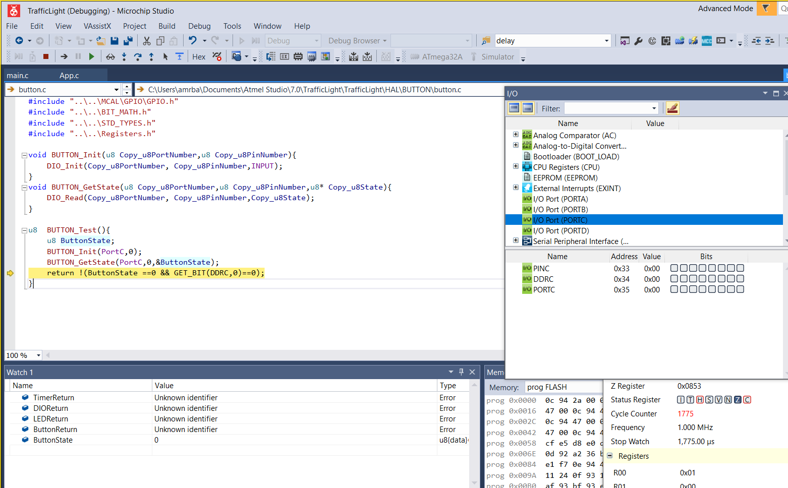The image size is (788, 488).
Task: Click the MCC icon in toolbar
Action: click(707, 41)
